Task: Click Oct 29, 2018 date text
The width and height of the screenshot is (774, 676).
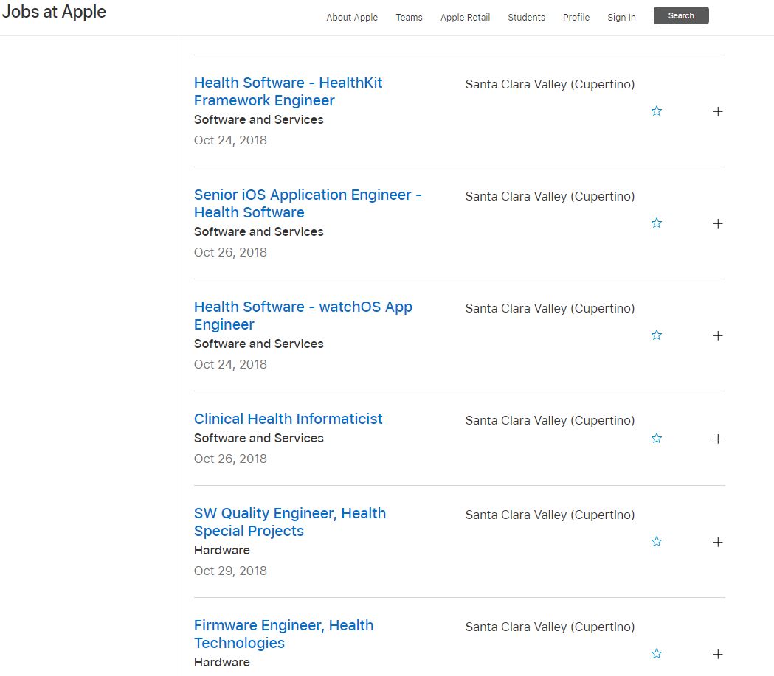Action: (230, 571)
